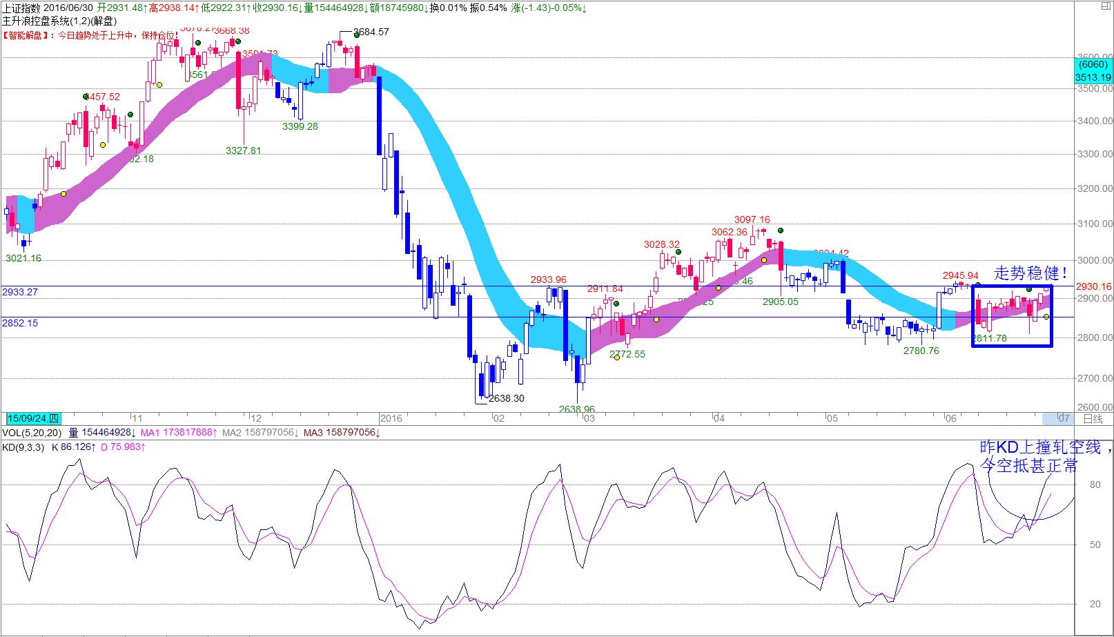Click the 2852.15 horizontal line label
Image resolution: width=1114 pixels, height=637 pixels.
click(x=20, y=323)
